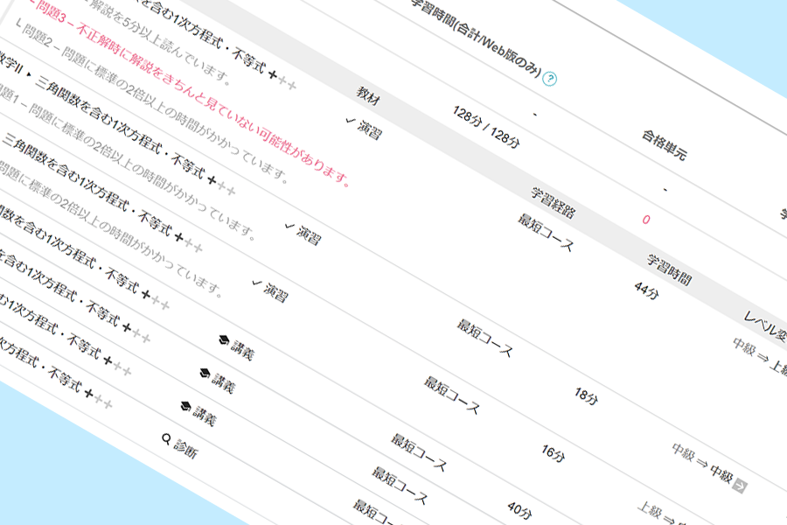
Task: Click the pink 0 value under 合格単元
Action: pos(646,220)
